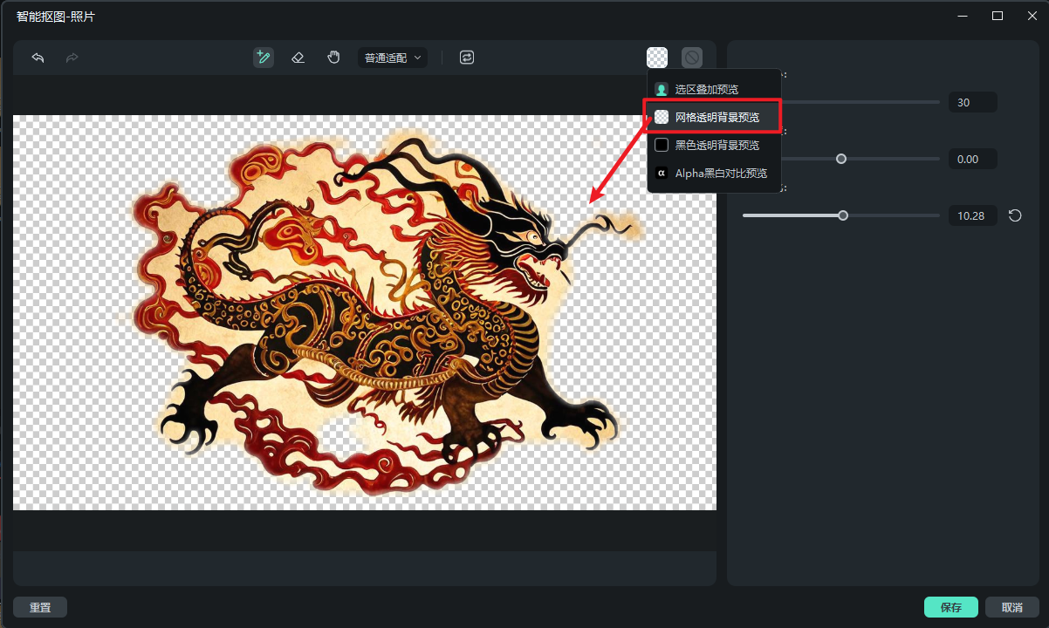Viewport: 1049px width, 628px height.
Task: Maximize the 智能抠图 window
Action: (998, 16)
